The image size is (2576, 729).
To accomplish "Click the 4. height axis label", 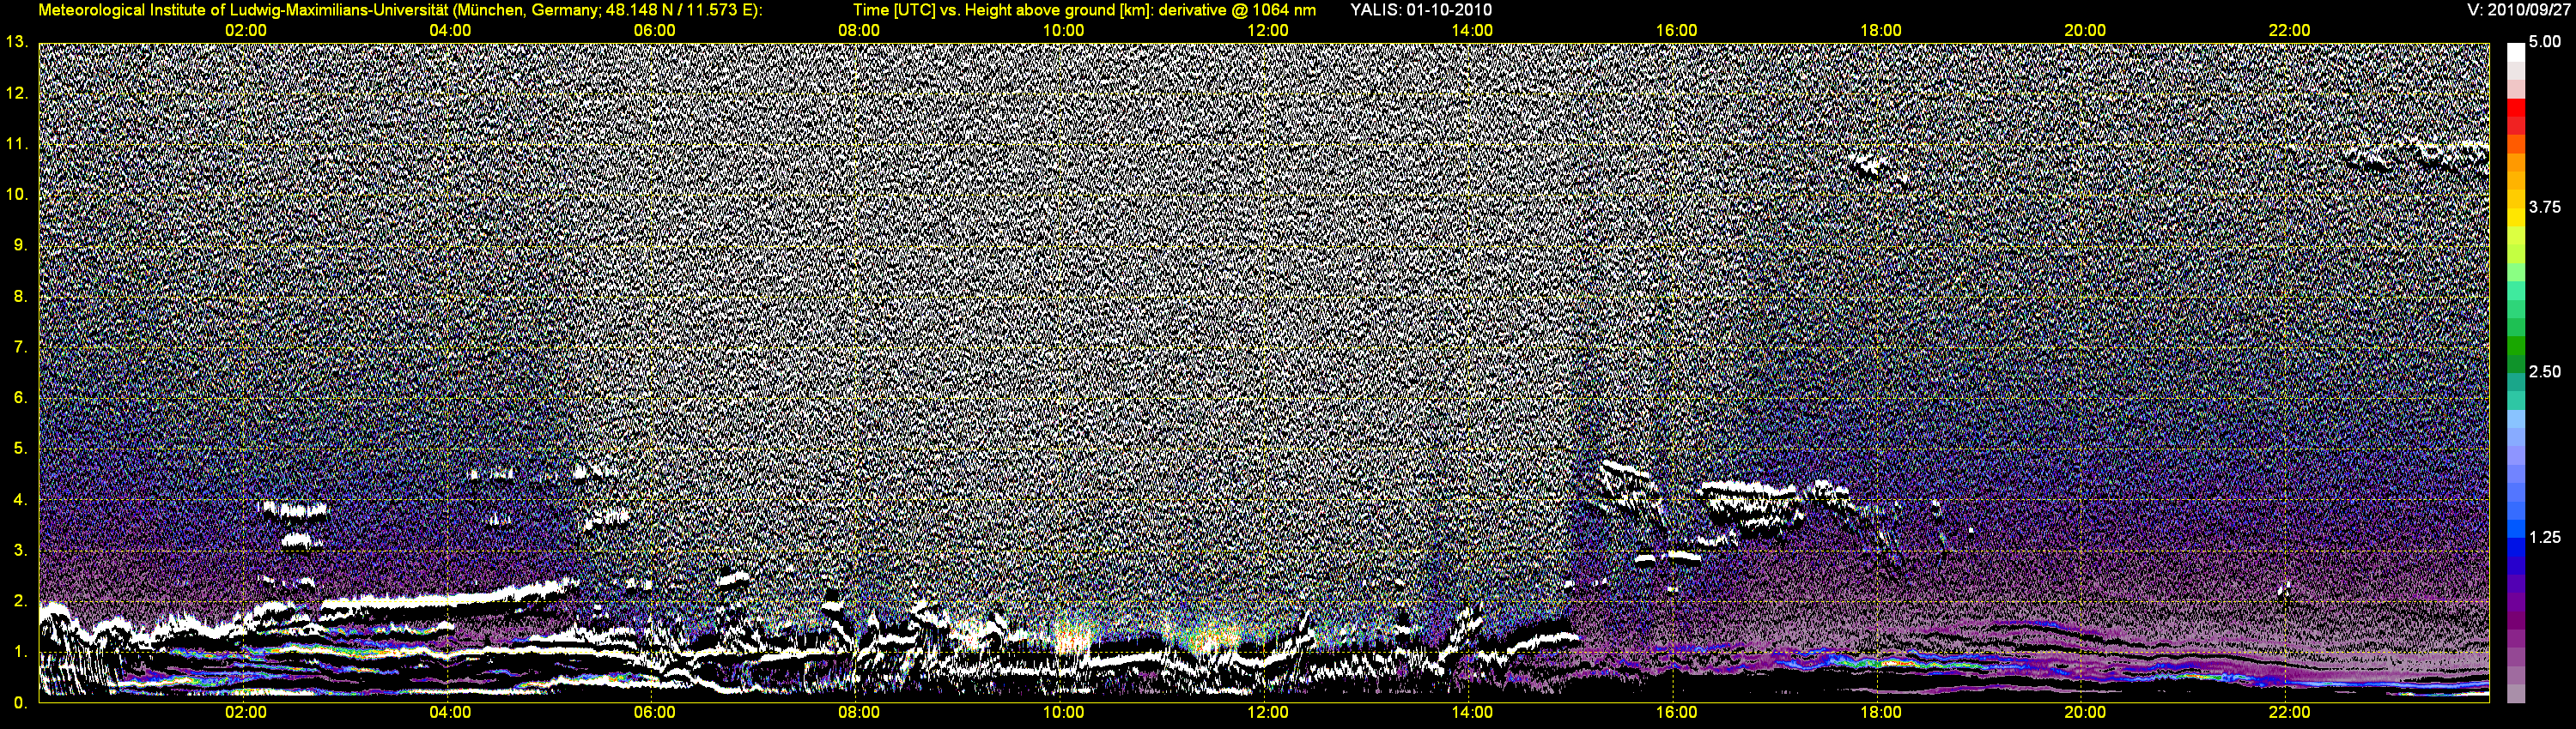I will pos(20,499).
